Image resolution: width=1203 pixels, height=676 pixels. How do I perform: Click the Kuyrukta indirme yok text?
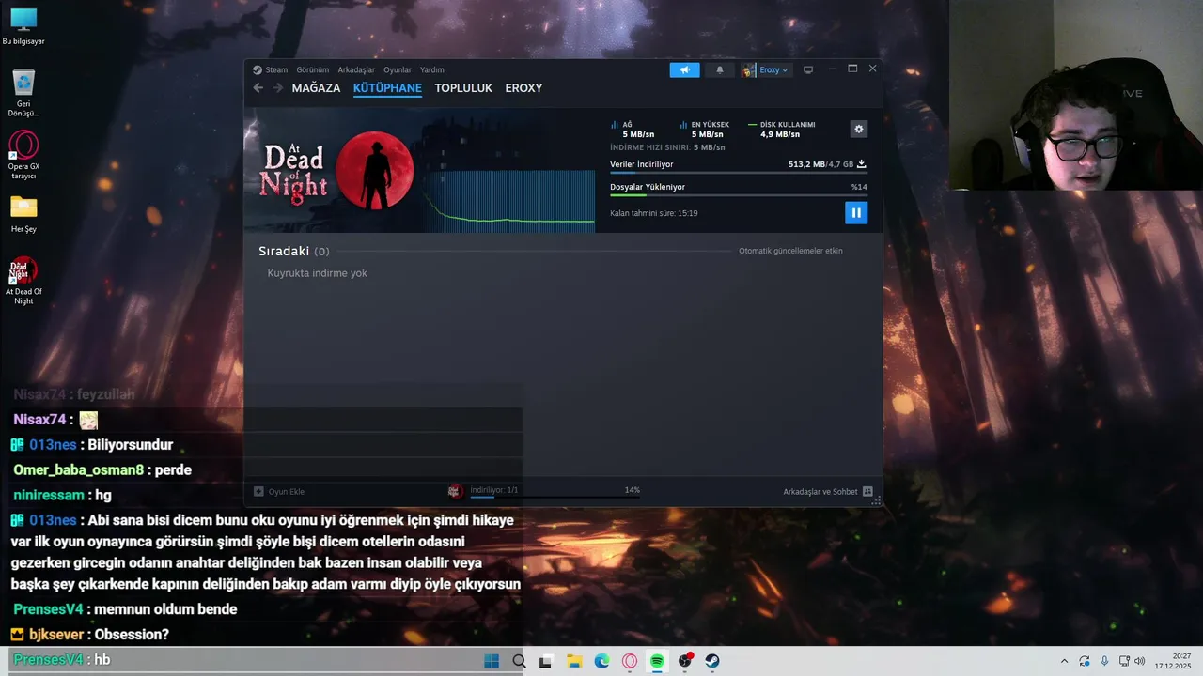318,273
